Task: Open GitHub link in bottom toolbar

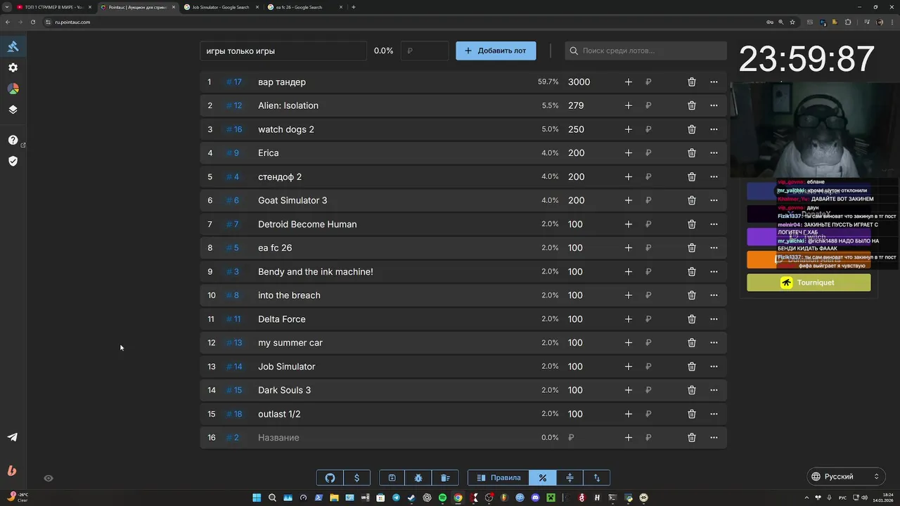Action: 330,478
